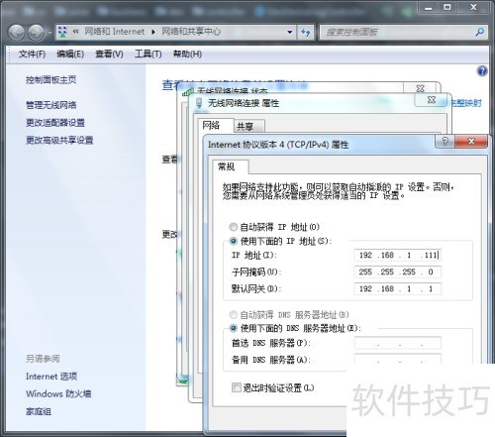This screenshot has height=437, width=495.
Task: Open the recent pages dropdown next to forward
Action: point(49,33)
